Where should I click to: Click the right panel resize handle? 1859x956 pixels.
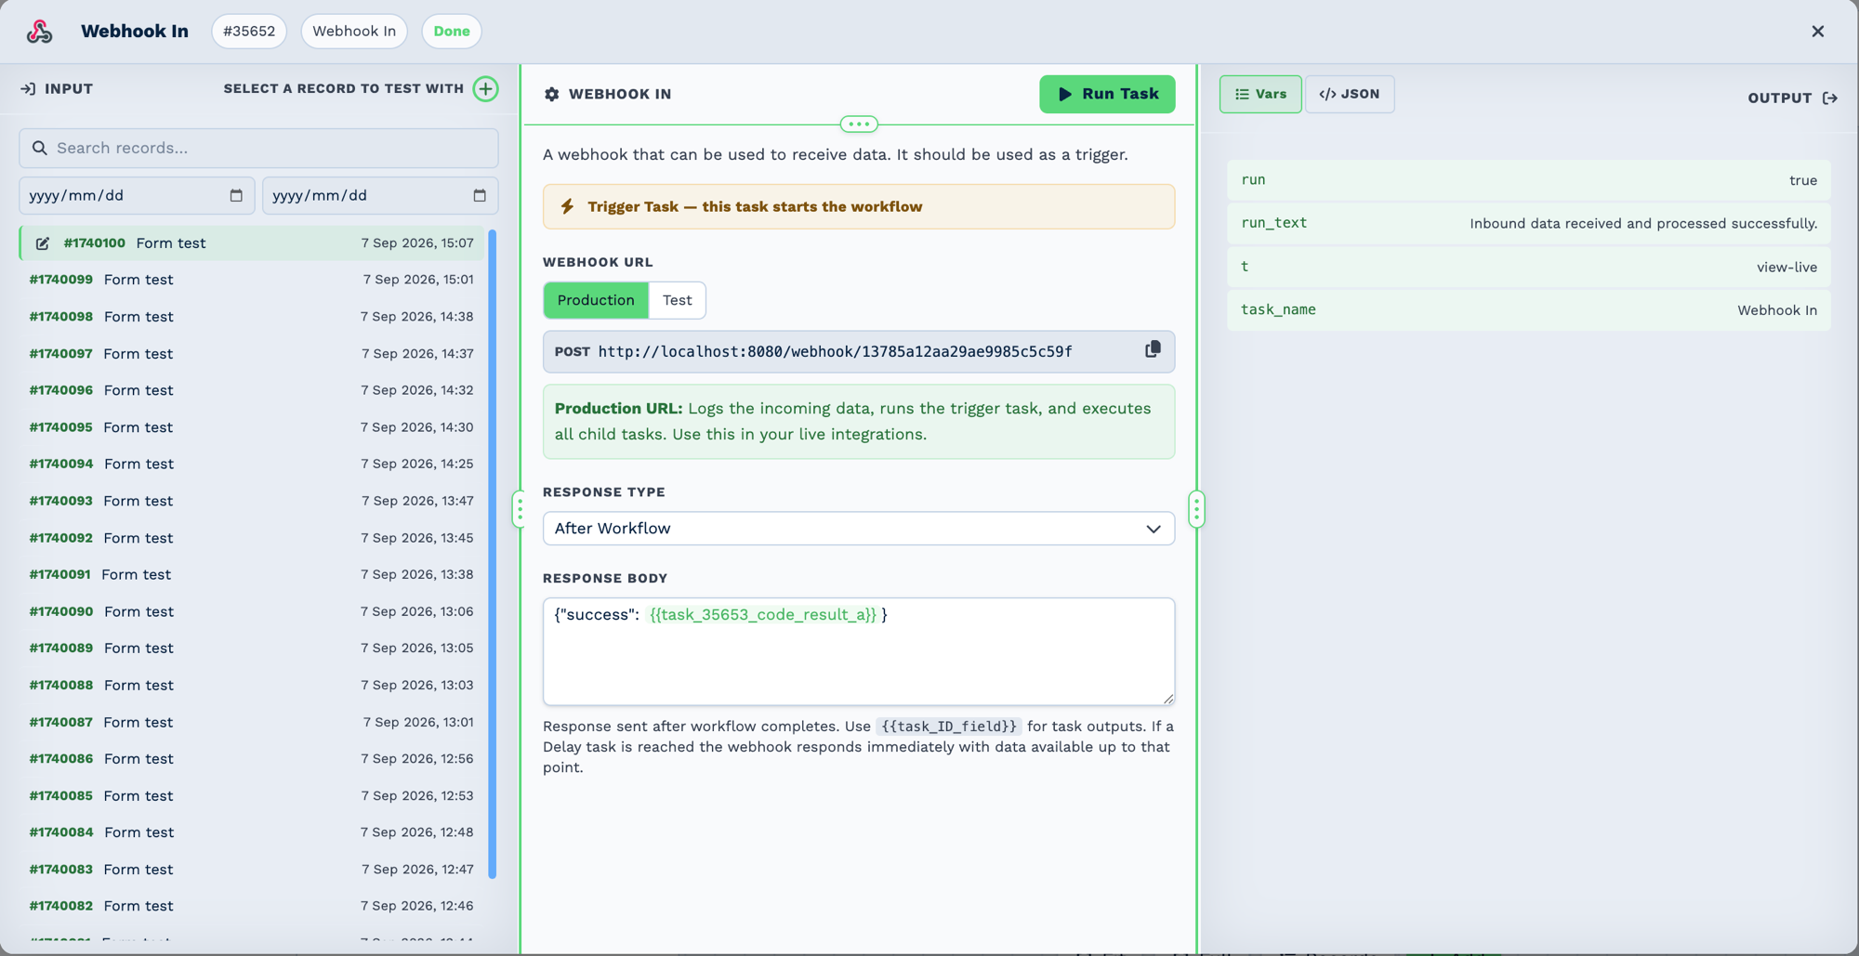tap(1197, 509)
